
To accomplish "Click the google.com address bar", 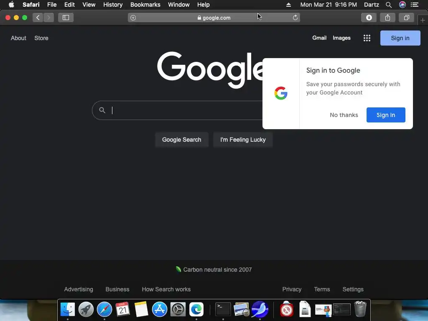I will [x=214, y=18].
